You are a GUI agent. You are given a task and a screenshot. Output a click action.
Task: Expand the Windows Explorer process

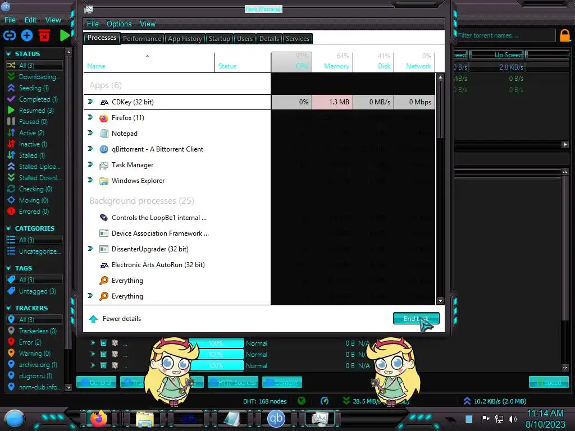(90, 180)
